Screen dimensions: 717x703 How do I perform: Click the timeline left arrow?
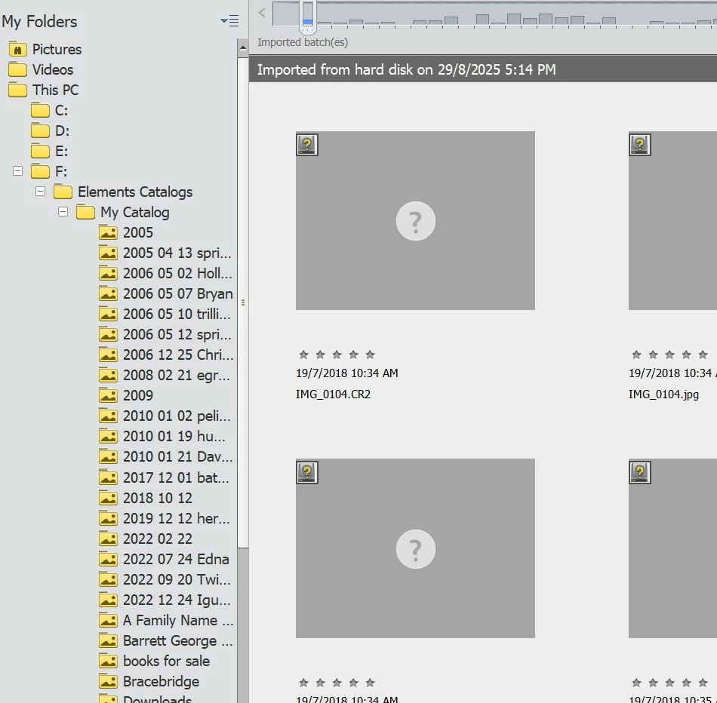[x=262, y=13]
